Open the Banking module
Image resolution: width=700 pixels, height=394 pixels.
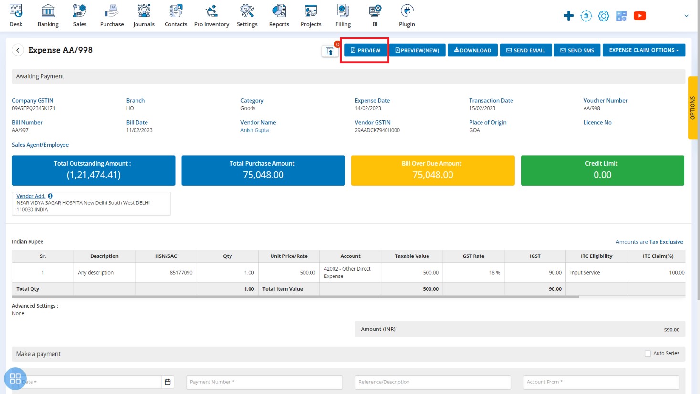pyautogui.click(x=48, y=16)
